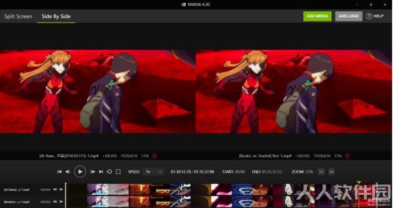The height and width of the screenshot is (208, 393).
Task: Click the Beatri Truehd Rev-1.mp4 filename label
Action: click(265, 156)
